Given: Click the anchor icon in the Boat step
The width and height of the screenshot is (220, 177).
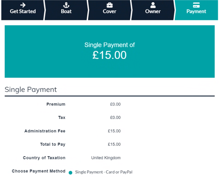Looking at the screenshot, I should pos(66,5).
